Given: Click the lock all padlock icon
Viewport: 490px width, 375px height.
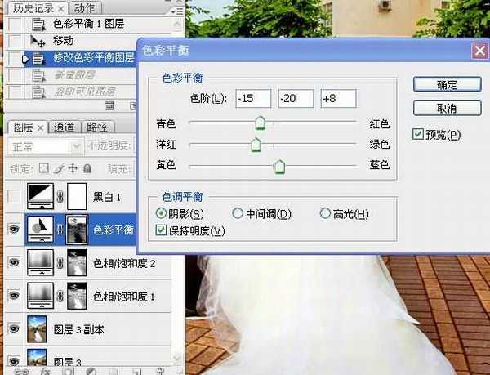Looking at the screenshot, I should 87,168.
